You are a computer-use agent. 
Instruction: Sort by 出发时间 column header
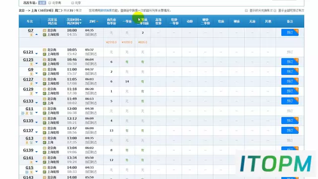(x=74, y=20)
